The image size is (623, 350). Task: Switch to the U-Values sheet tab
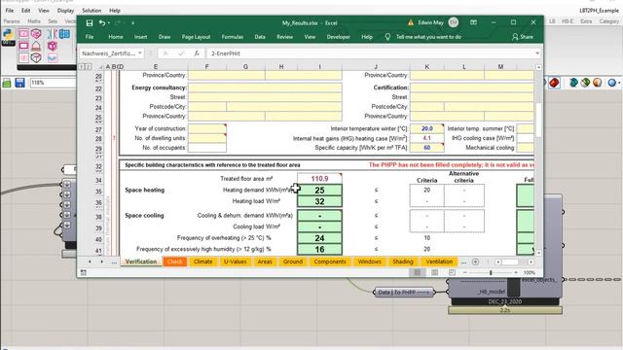(236, 262)
